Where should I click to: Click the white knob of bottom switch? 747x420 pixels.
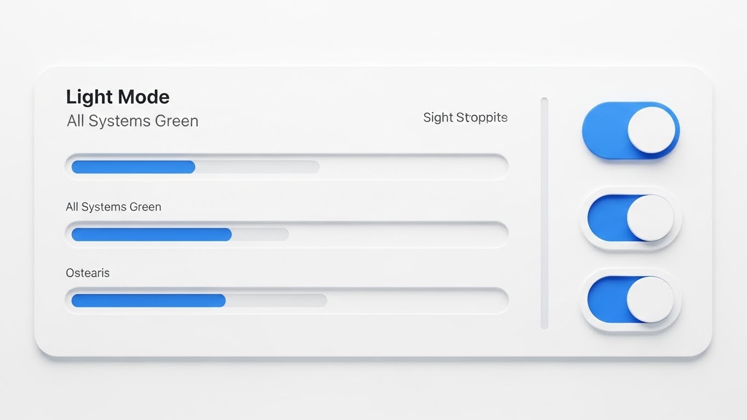650,300
